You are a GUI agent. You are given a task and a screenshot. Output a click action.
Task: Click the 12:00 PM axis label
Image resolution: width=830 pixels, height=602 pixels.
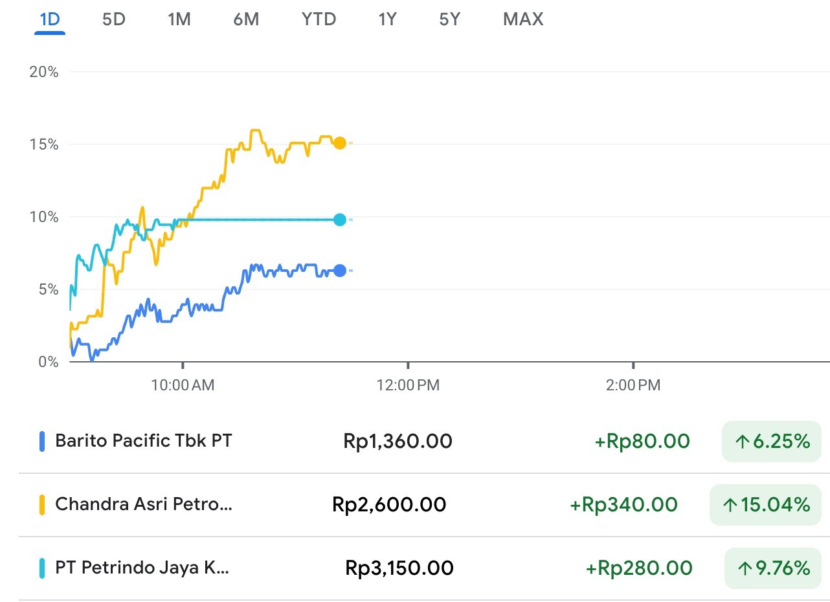tap(408, 385)
